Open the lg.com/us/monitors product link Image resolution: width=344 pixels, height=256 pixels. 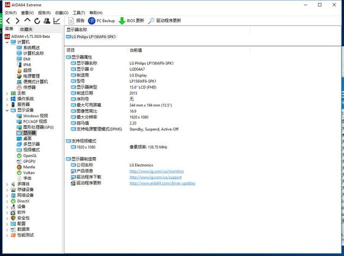click(x=157, y=171)
